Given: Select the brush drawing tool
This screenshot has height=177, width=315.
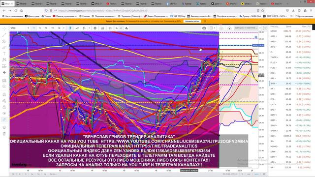Looking at the screenshot, I should [4, 48].
